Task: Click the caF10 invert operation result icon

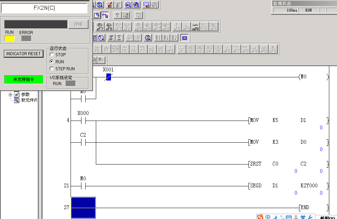Action: point(196,27)
